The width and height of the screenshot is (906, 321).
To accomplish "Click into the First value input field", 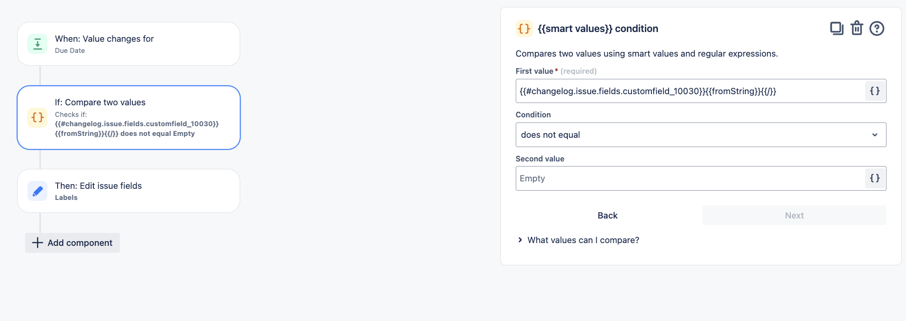I will click(690, 91).
